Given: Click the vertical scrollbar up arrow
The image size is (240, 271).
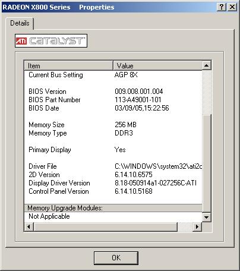Looking at the screenshot, I should [207, 65].
